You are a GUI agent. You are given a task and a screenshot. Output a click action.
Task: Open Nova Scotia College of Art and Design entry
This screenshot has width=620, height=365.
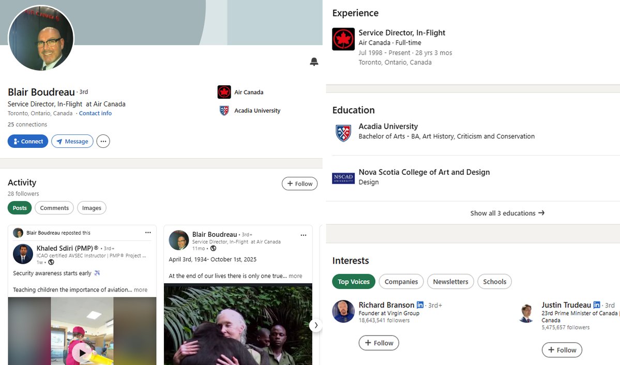(x=424, y=172)
